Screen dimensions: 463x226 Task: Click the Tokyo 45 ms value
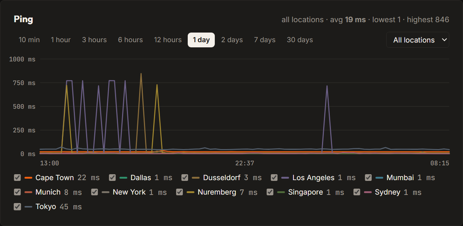point(71,206)
